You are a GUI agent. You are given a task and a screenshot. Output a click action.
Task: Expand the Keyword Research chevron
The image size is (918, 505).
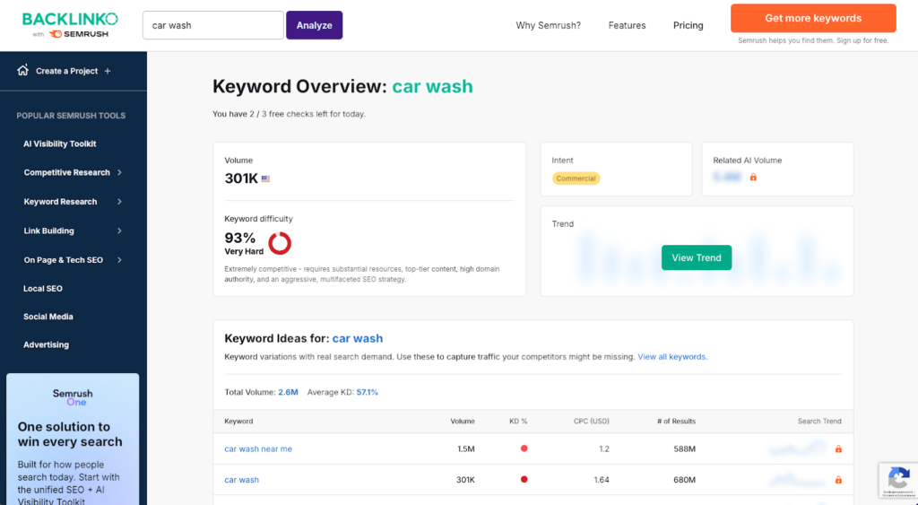pyautogui.click(x=119, y=202)
